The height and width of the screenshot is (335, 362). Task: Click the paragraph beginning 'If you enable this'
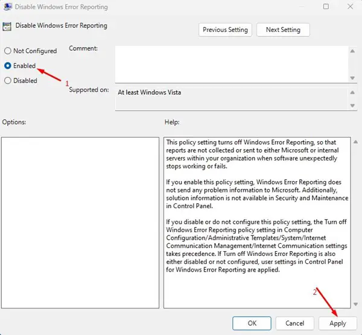coord(257,194)
